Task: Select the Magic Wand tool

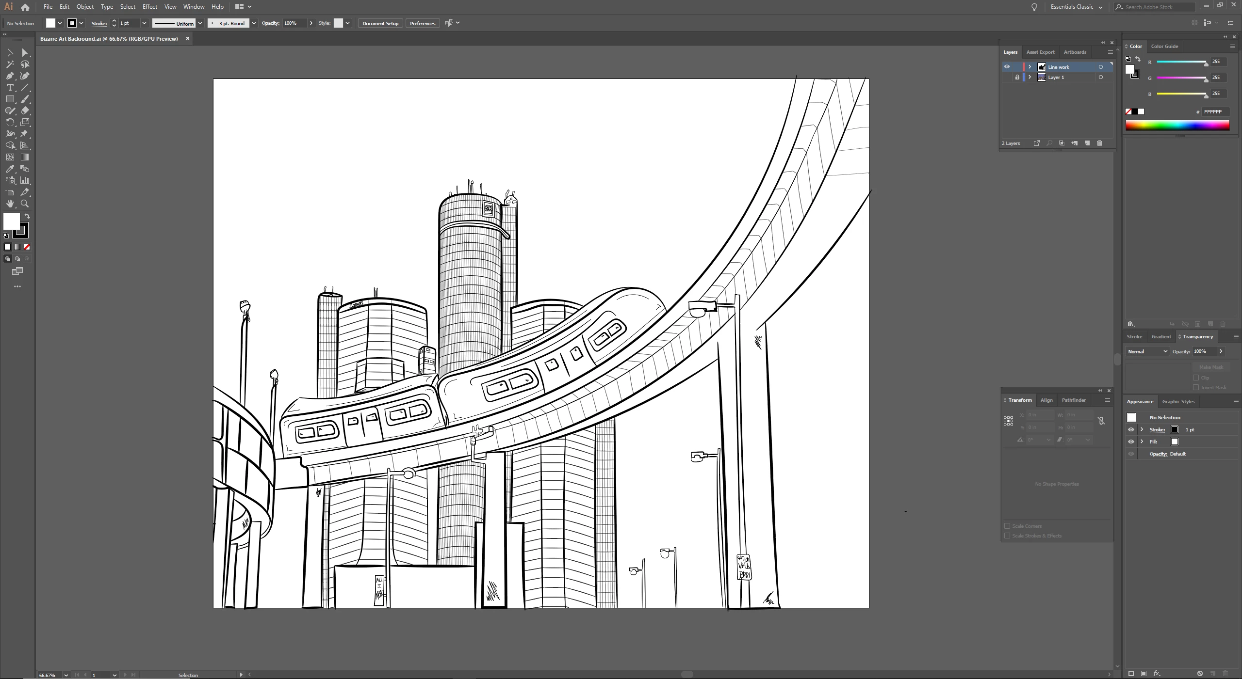Action: [x=10, y=64]
